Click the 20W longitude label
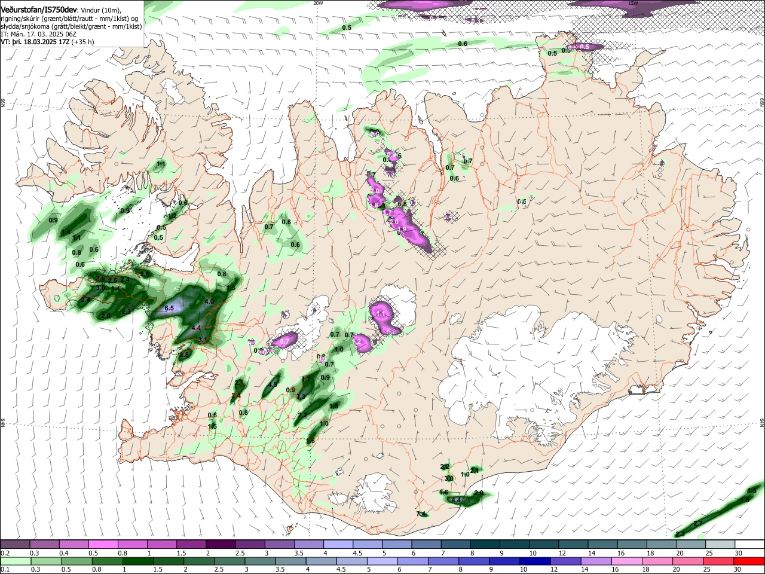The height and width of the screenshot is (574, 765). (318, 3)
